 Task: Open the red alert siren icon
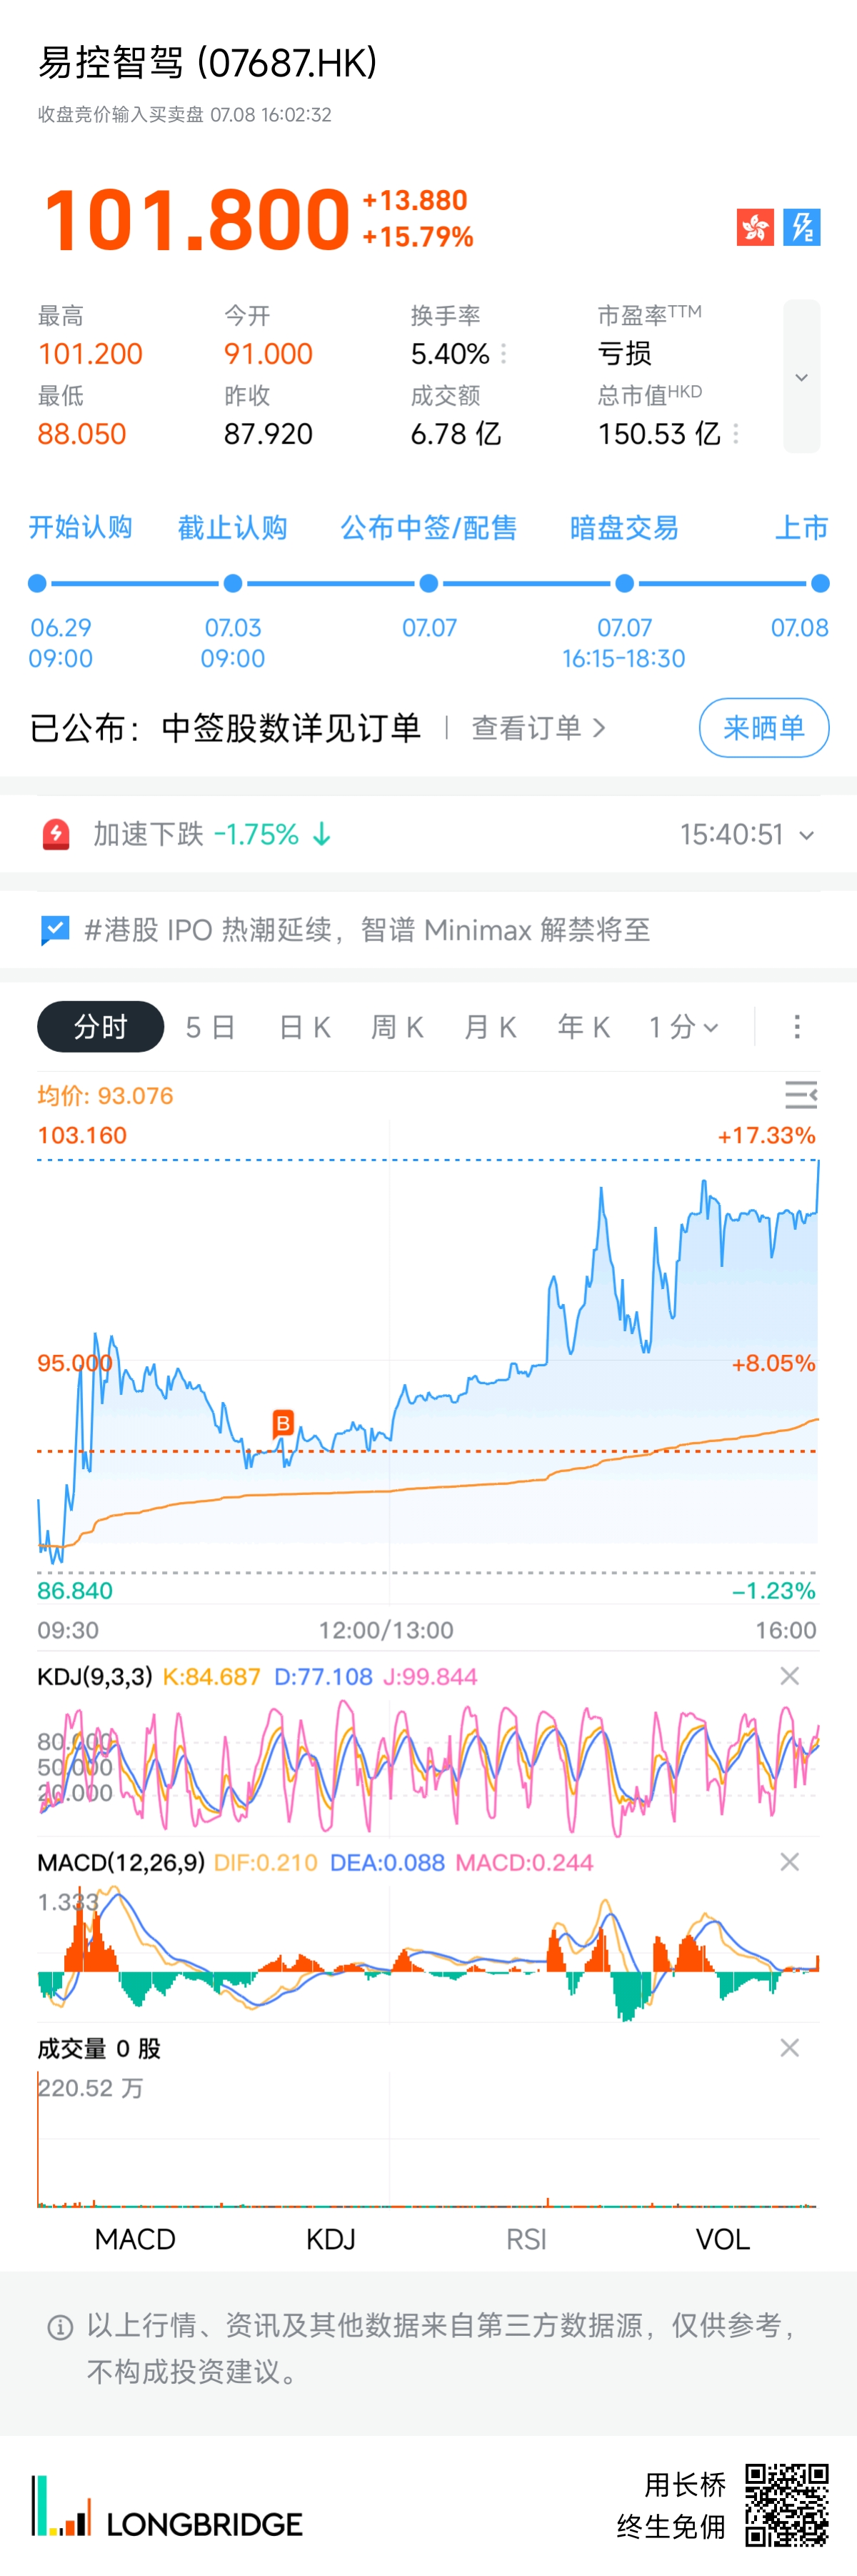tap(56, 834)
